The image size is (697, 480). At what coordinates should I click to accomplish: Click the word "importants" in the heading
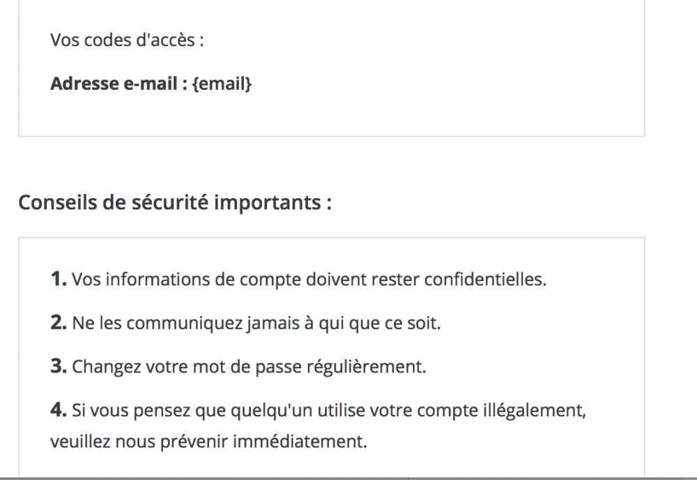(266, 202)
